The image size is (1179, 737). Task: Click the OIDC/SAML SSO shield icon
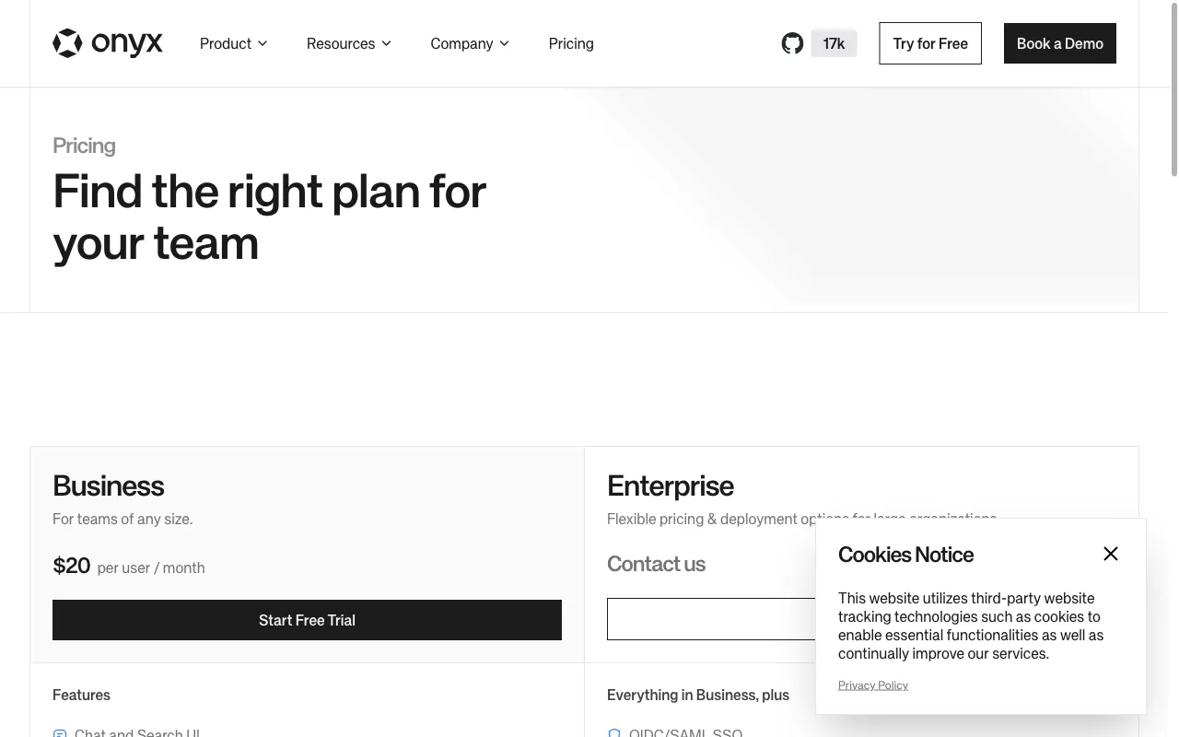(614, 733)
